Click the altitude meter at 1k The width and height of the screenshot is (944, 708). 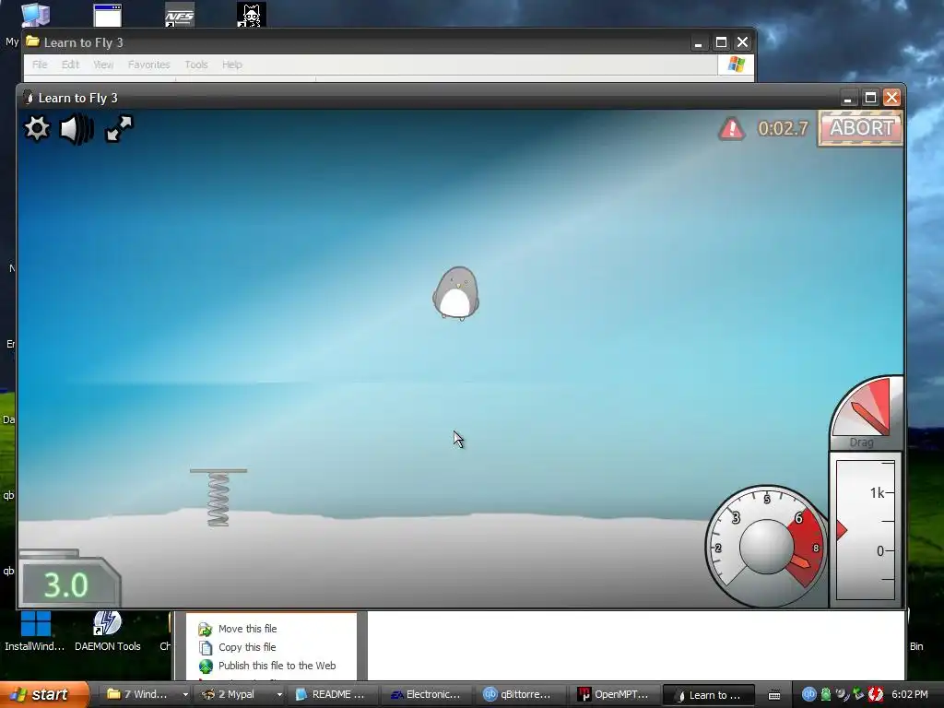(x=878, y=493)
